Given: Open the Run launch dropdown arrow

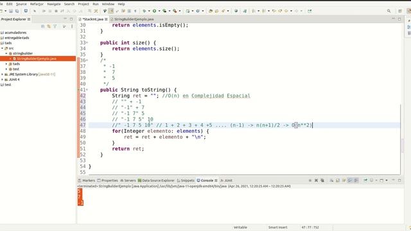Looking at the screenshot, I should coord(159,11).
